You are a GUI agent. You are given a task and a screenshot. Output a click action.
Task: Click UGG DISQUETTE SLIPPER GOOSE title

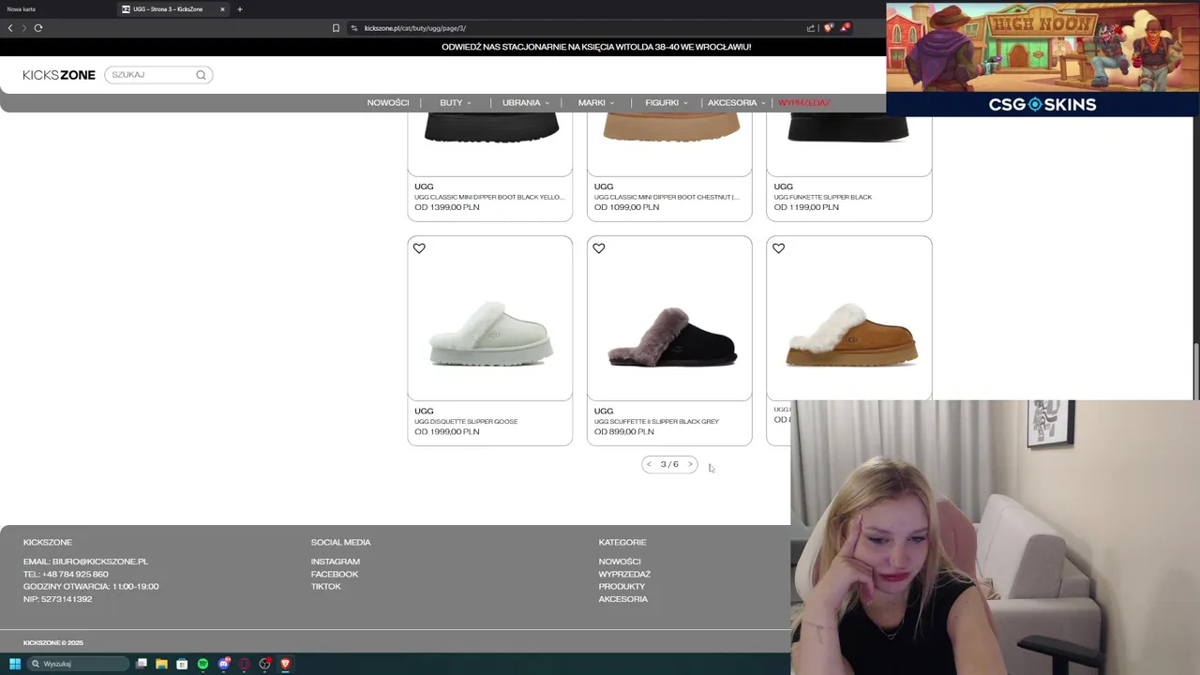point(466,422)
